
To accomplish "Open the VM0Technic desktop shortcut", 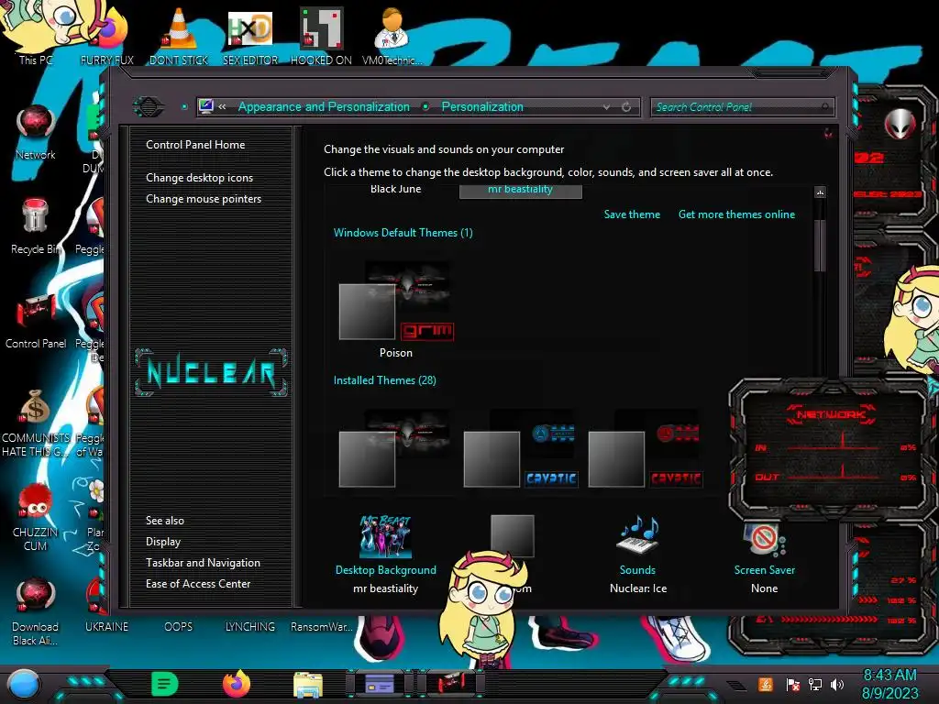I will 392,36.
